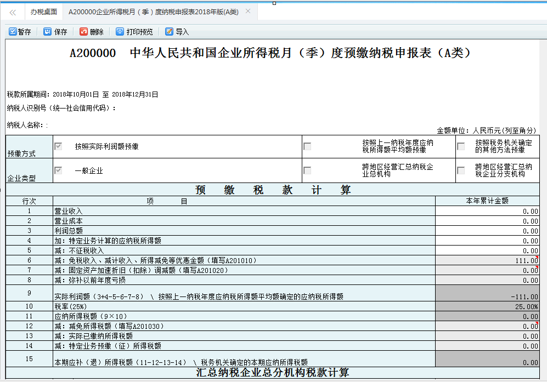Select 跨地区经营汇总纳税企业分支机构 checkbox

[461, 170]
